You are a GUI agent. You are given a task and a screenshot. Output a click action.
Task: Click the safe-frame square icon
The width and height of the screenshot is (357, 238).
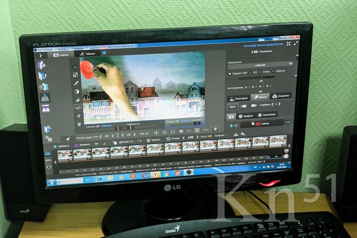[165, 132]
